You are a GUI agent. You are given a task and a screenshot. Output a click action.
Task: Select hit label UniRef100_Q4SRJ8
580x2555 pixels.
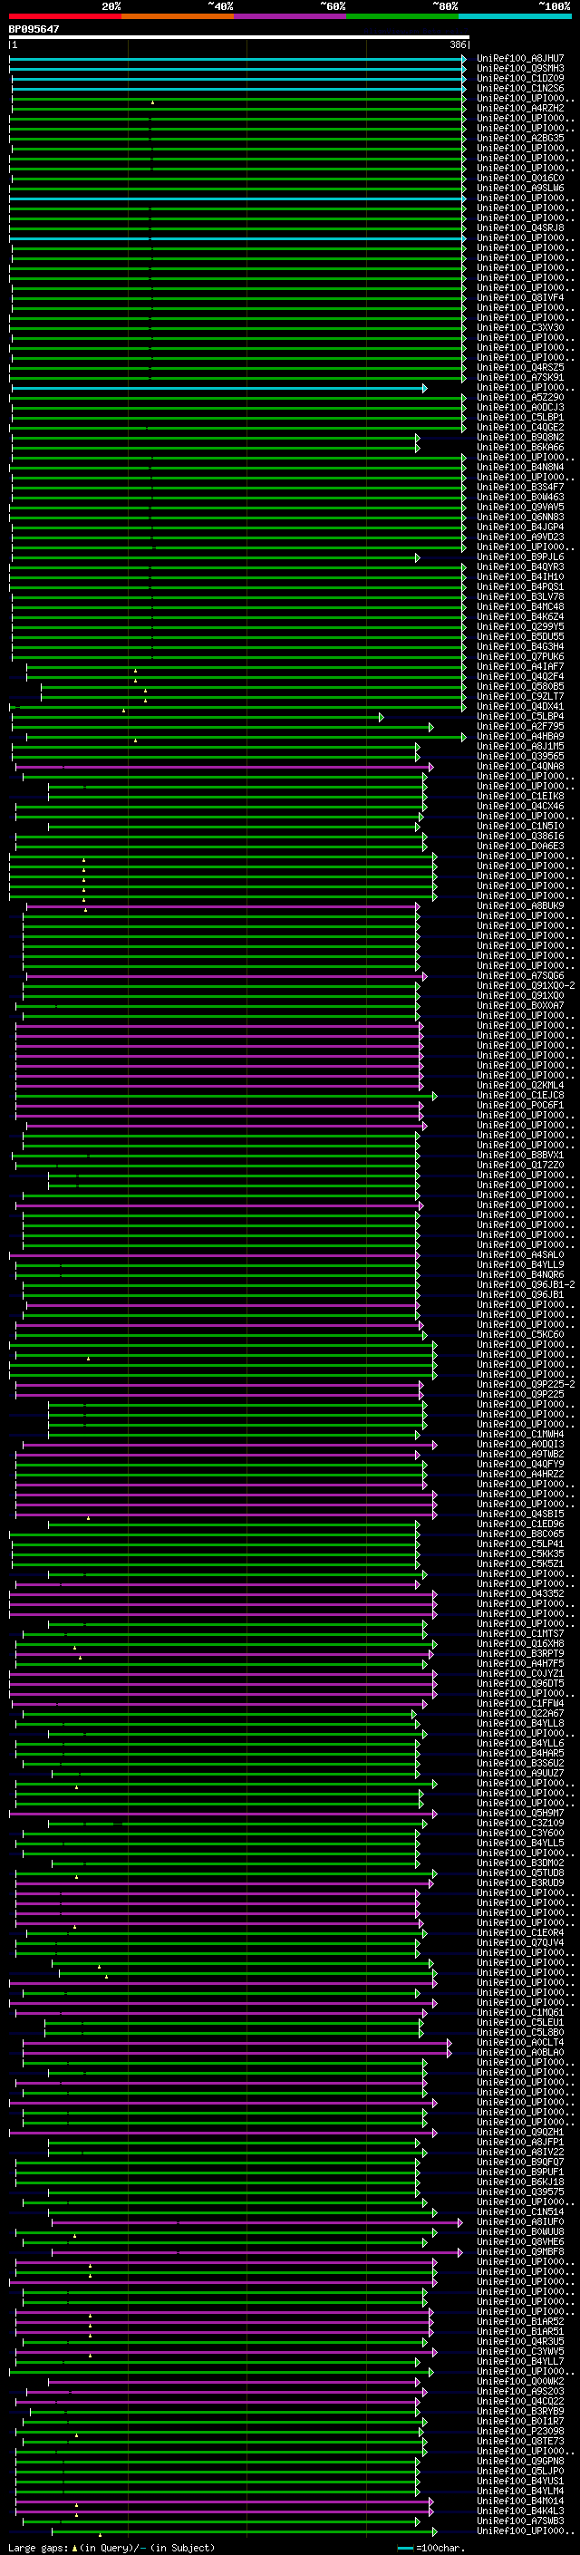click(x=520, y=228)
